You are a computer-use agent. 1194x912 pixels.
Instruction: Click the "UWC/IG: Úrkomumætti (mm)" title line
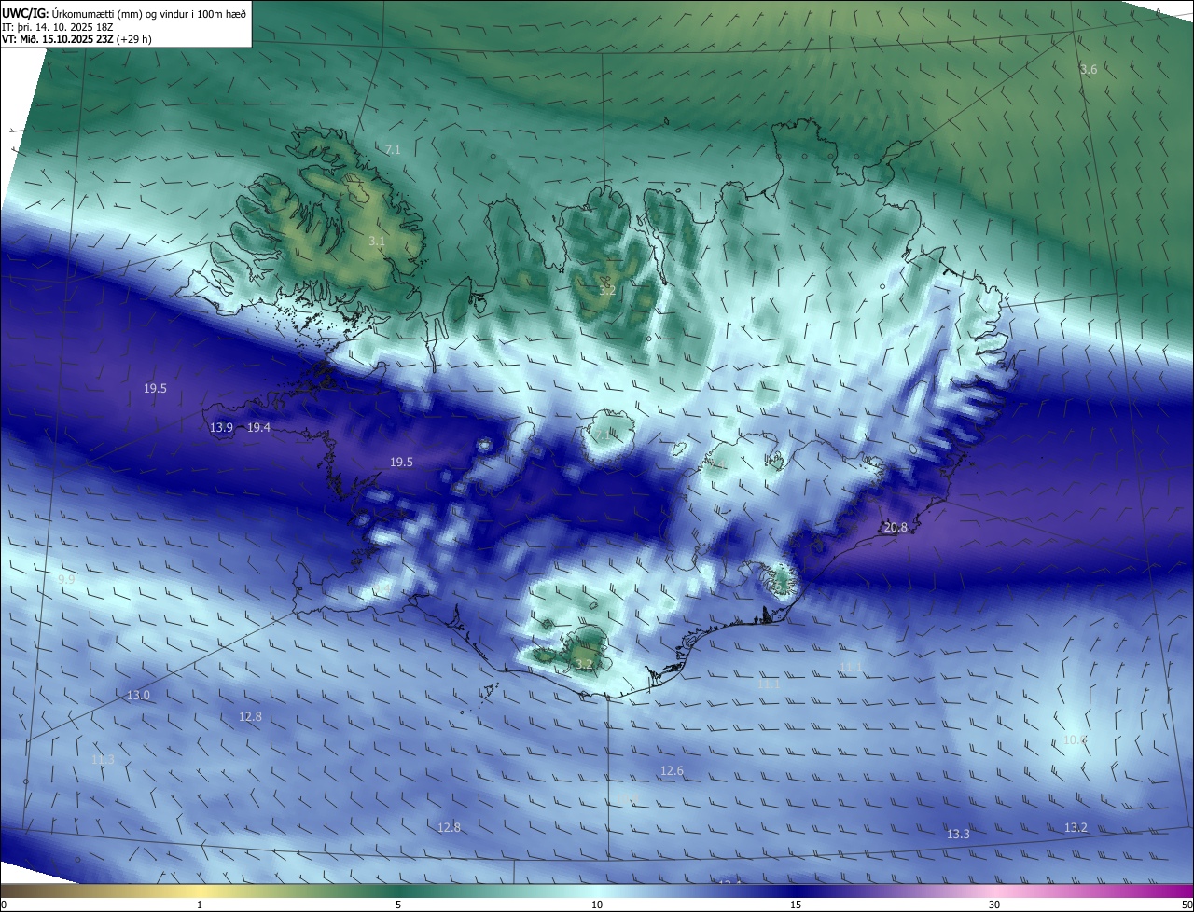click(124, 13)
